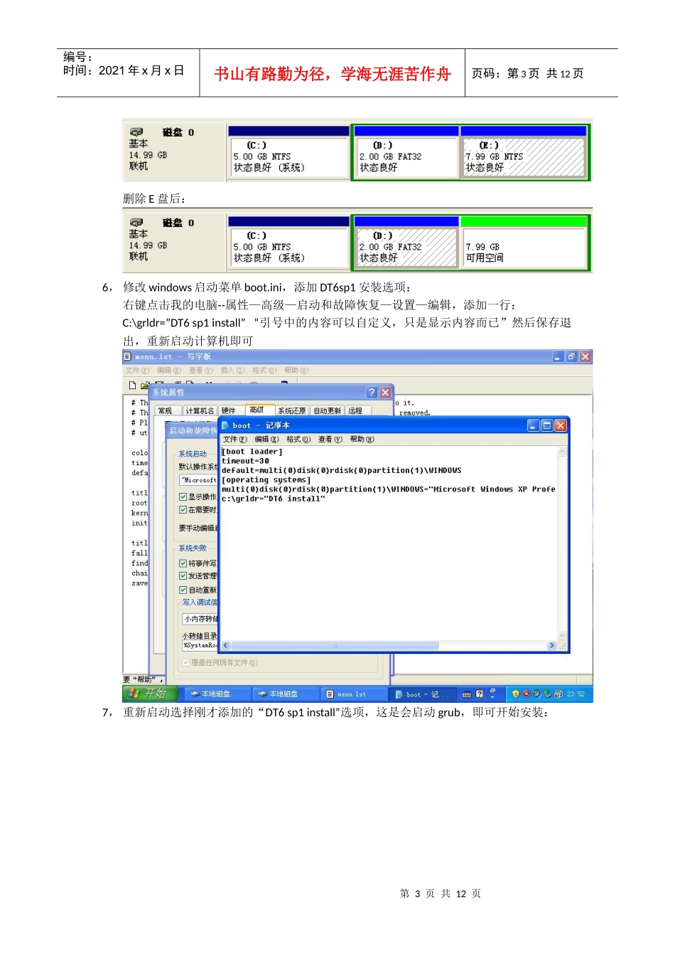Switch to the menu.lst taskbar button
675x956 pixels.
pyautogui.click(x=352, y=694)
